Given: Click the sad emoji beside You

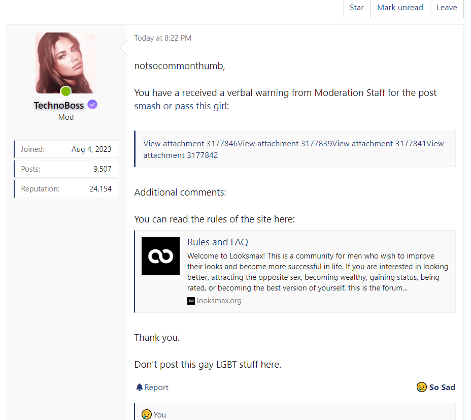Looking at the screenshot, I should [x=146, y=414].
